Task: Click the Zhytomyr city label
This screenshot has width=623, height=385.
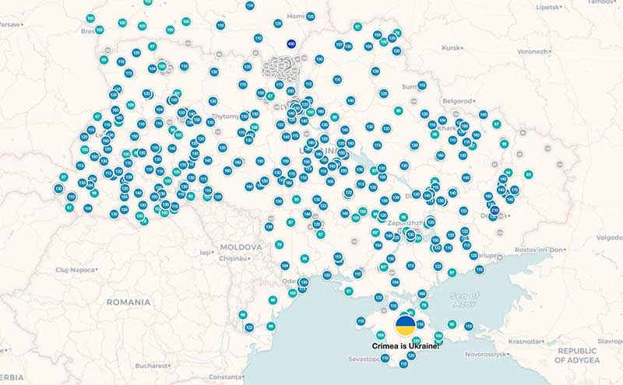Action: pyautogui.click(x=225, y=117)
